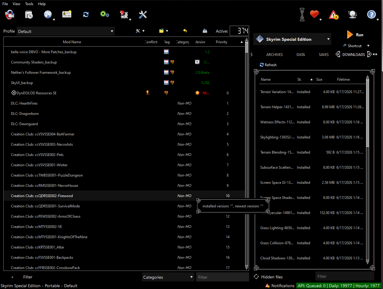Open the View menu

pyautogui.click(x=16, y=4)
